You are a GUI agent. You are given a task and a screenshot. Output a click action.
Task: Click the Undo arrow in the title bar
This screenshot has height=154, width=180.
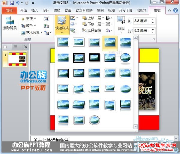coord(18,3)
